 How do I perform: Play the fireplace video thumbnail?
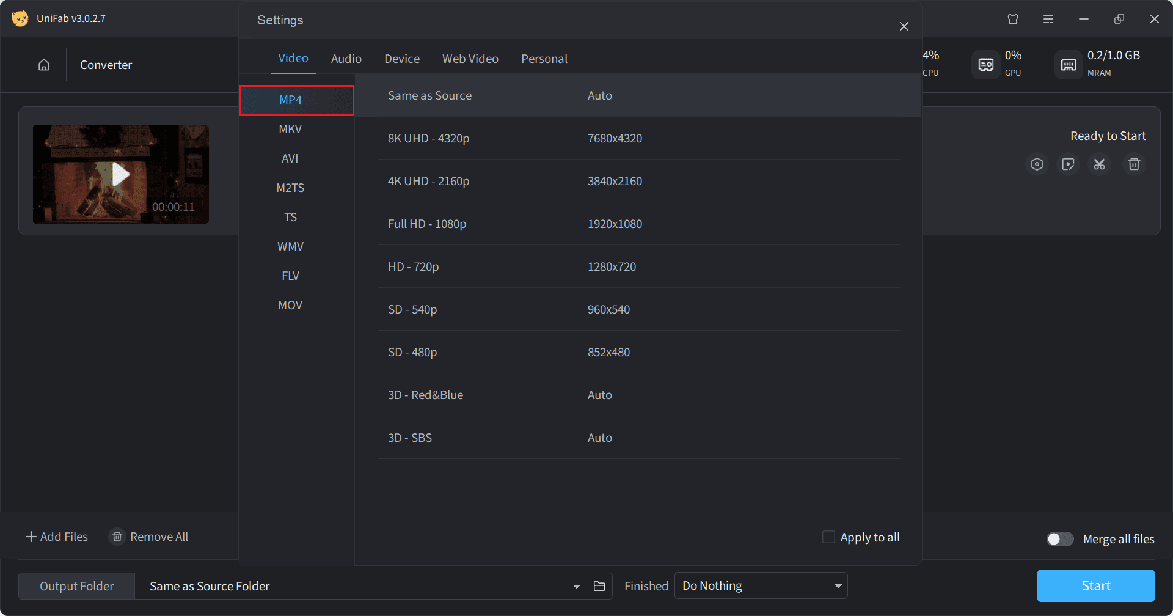click(121, 174)
